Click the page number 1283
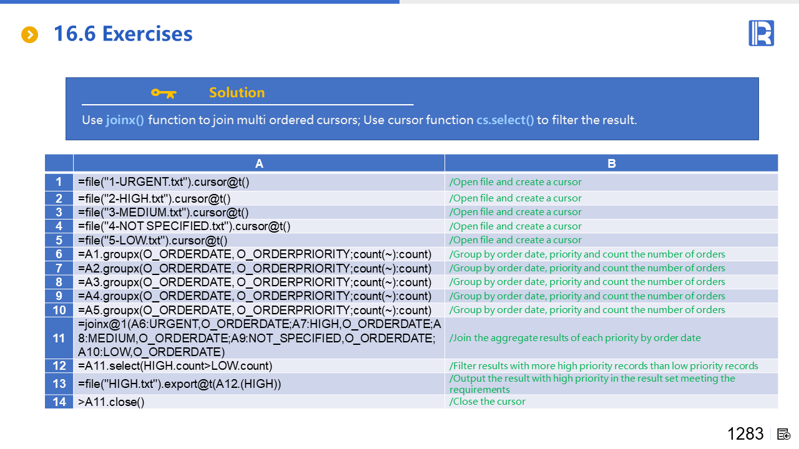Viewport: 799px width, 449px height. point(745,434)
